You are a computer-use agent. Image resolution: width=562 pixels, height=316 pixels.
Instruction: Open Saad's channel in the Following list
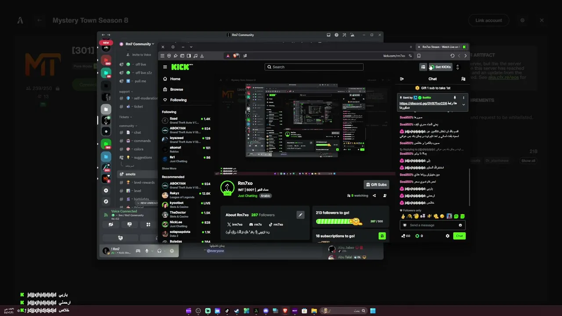point(186,120)
